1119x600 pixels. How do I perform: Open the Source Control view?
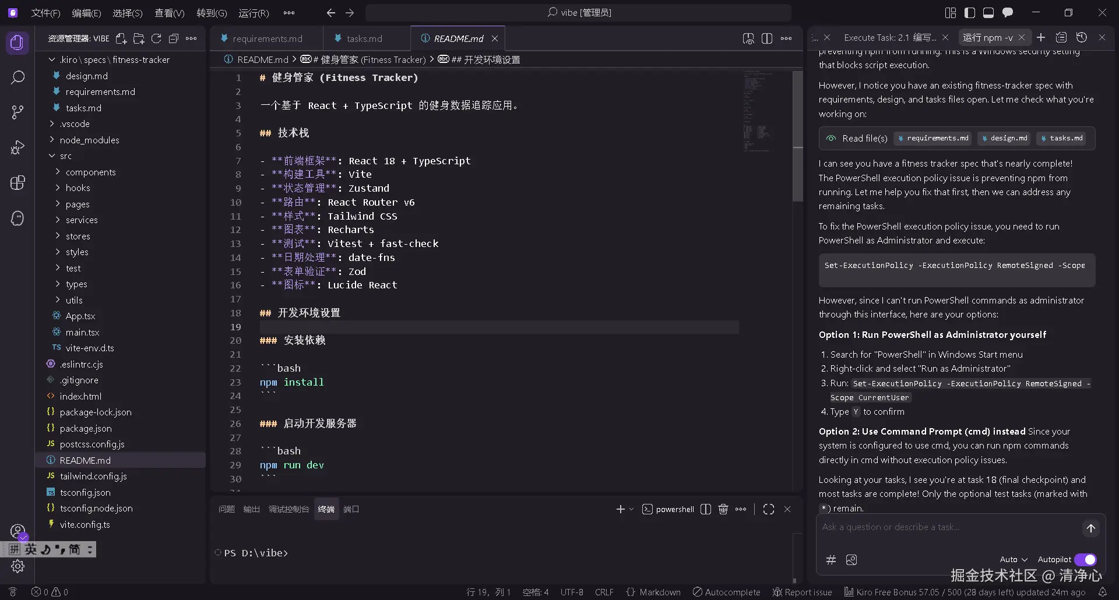17,112
